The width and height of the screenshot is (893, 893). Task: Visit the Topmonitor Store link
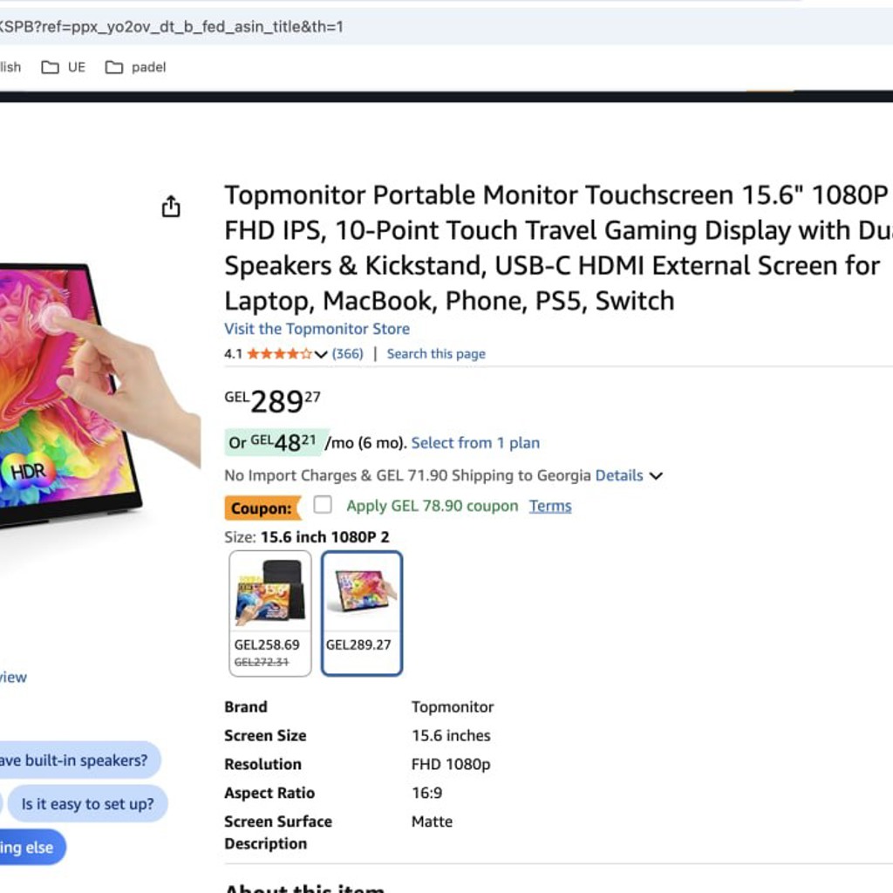(x=317, y=329)
